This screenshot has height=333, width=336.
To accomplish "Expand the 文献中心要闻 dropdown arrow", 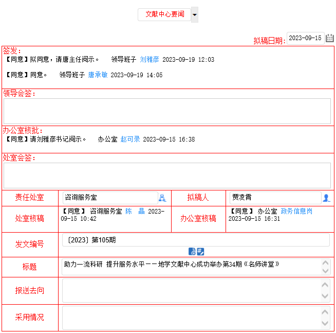I will click(195, 15).
